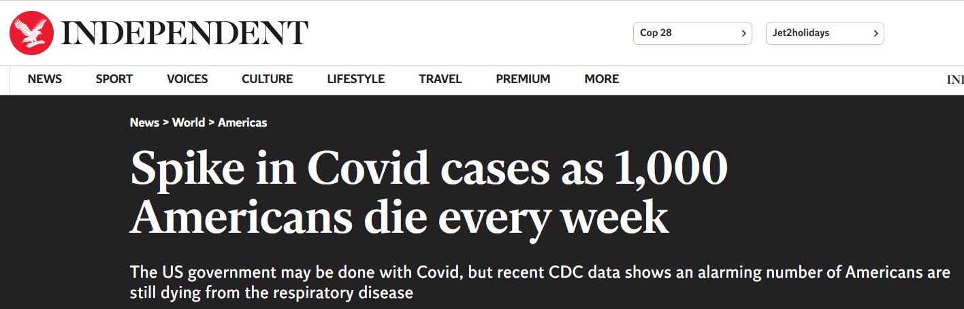Click the chevron arrow beside Jet2holidays
The height and width of the screenshot is (309, 964).
[876, 33]
